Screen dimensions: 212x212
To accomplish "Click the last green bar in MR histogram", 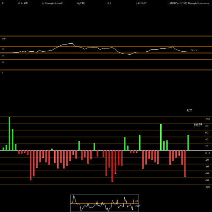I will pos(188,143).
